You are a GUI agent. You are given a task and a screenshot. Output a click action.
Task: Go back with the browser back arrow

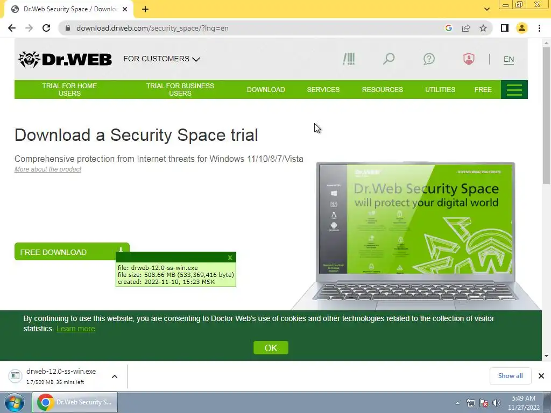12,28
